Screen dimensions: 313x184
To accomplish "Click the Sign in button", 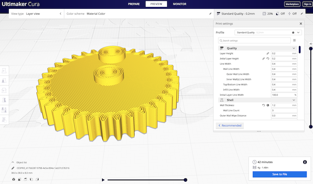I will pos(307,4).
